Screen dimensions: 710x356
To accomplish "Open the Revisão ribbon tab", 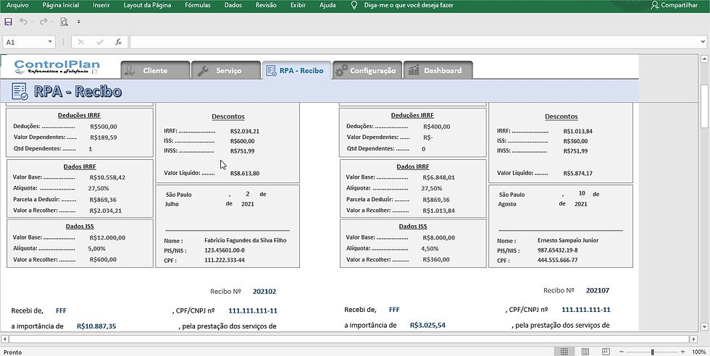I will point(266,6).
